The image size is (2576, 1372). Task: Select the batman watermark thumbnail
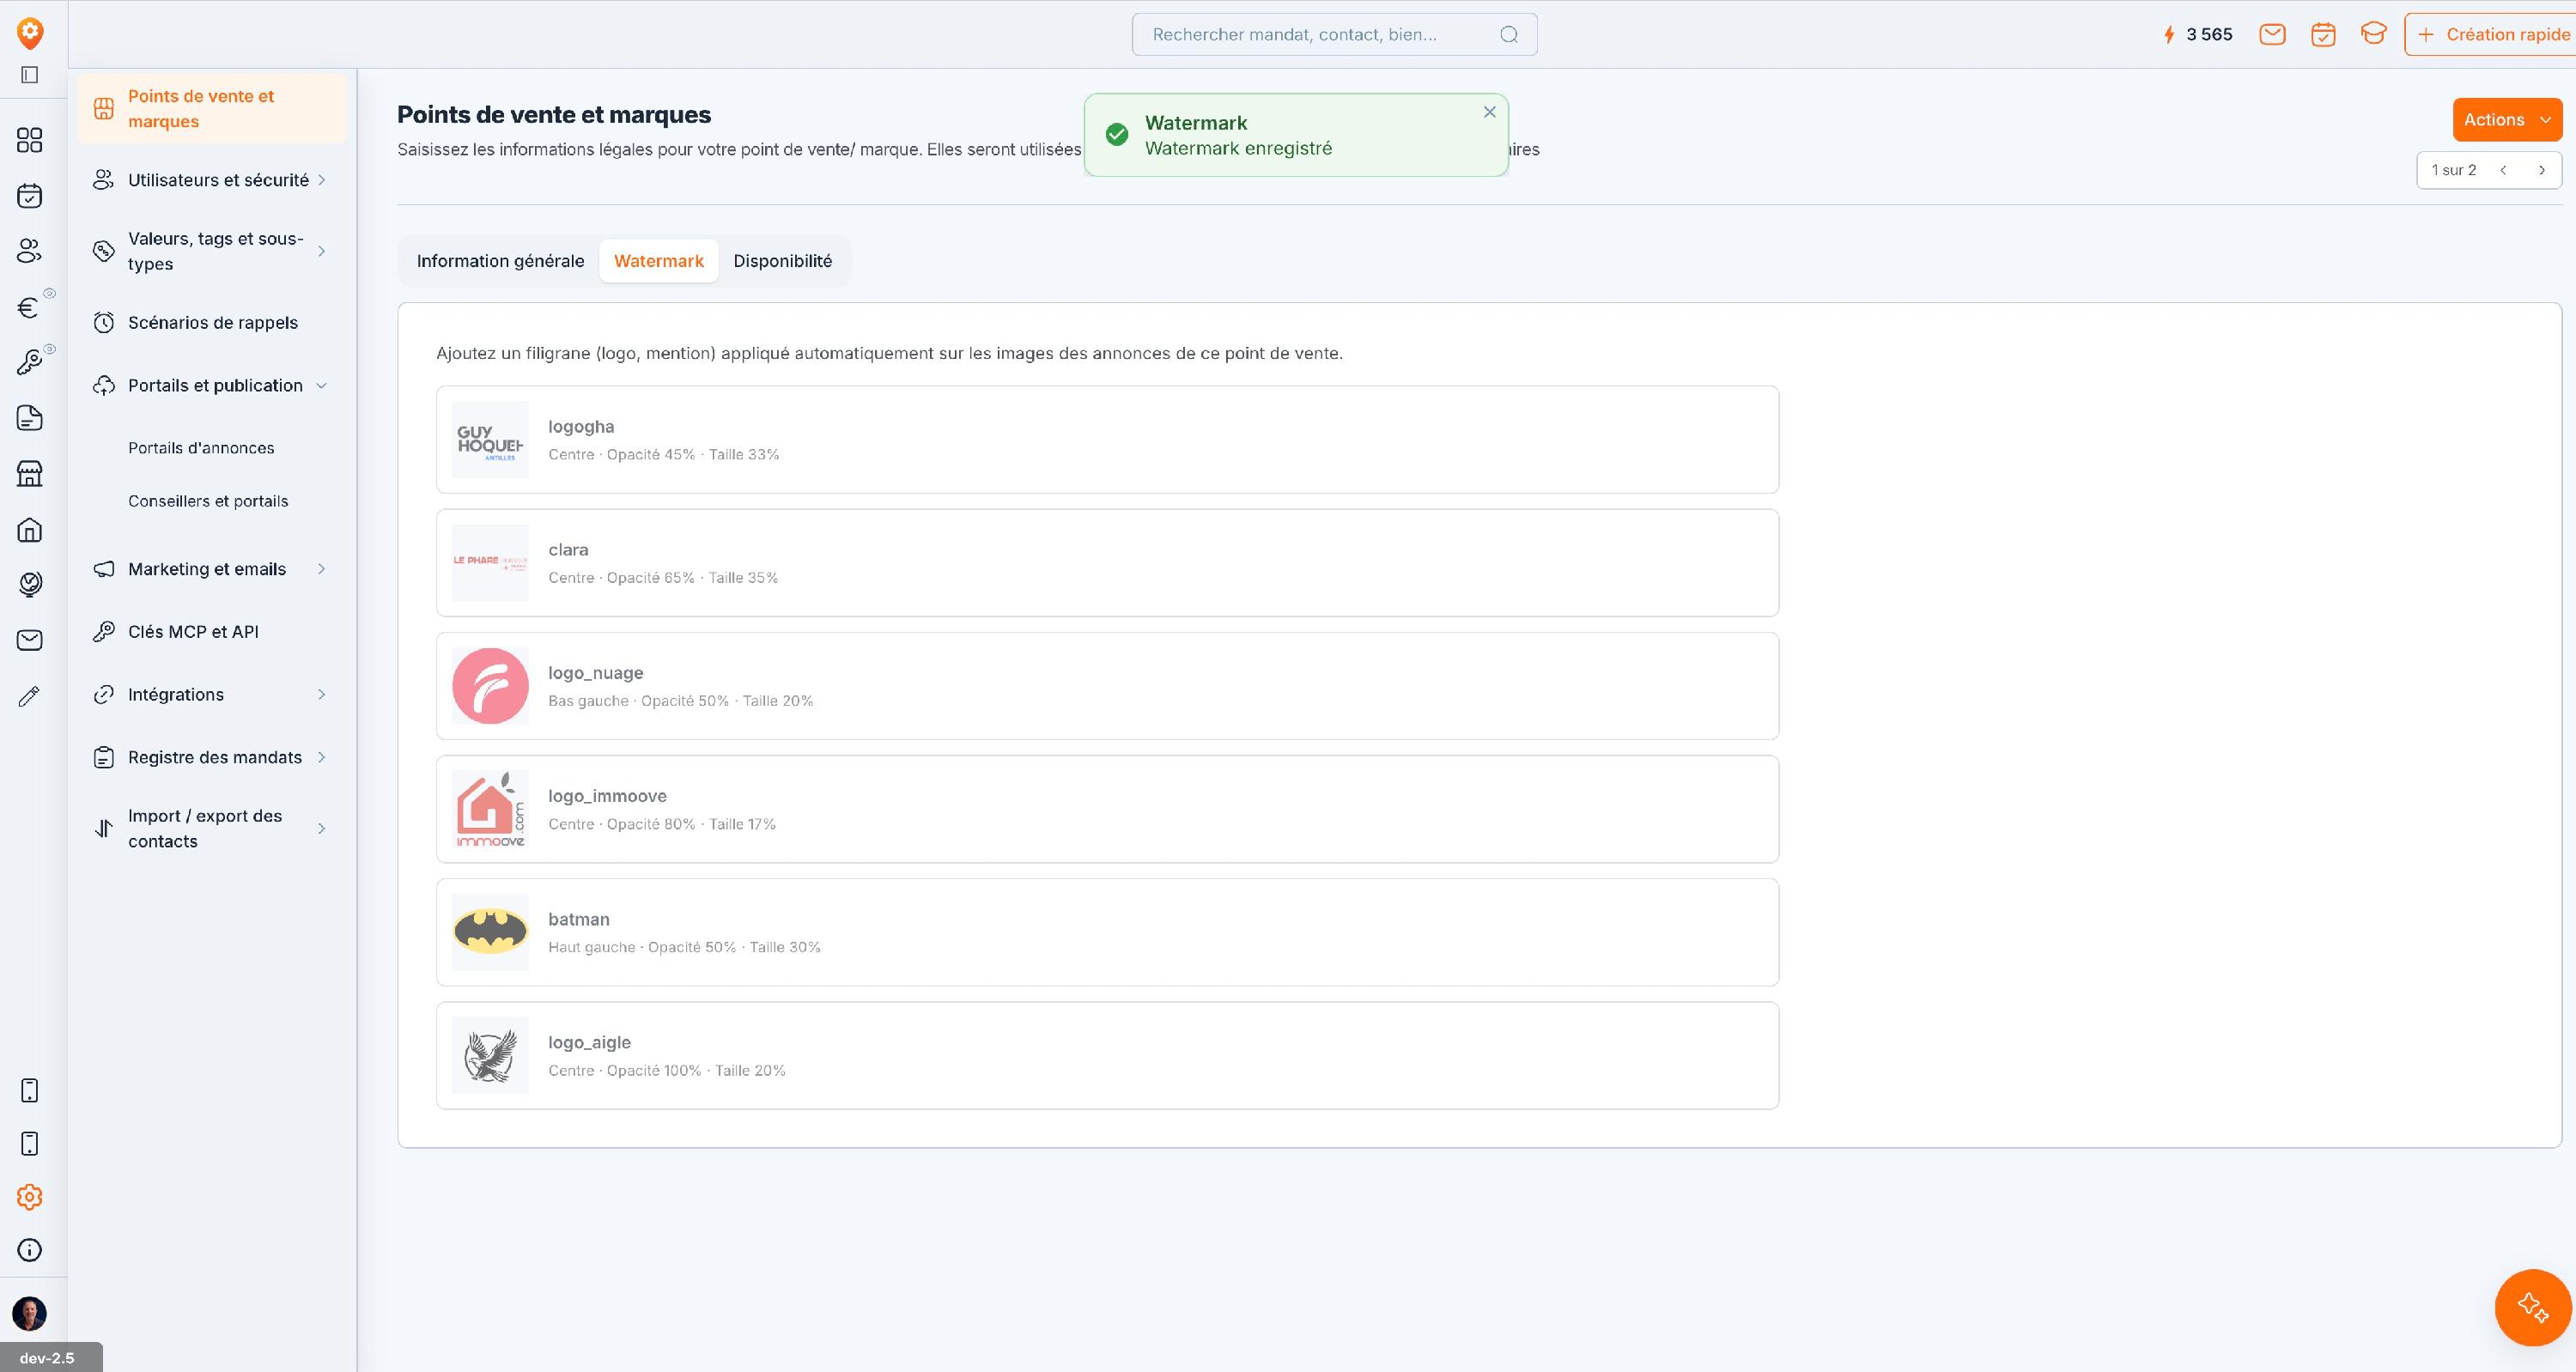click(x=490, y=932)
